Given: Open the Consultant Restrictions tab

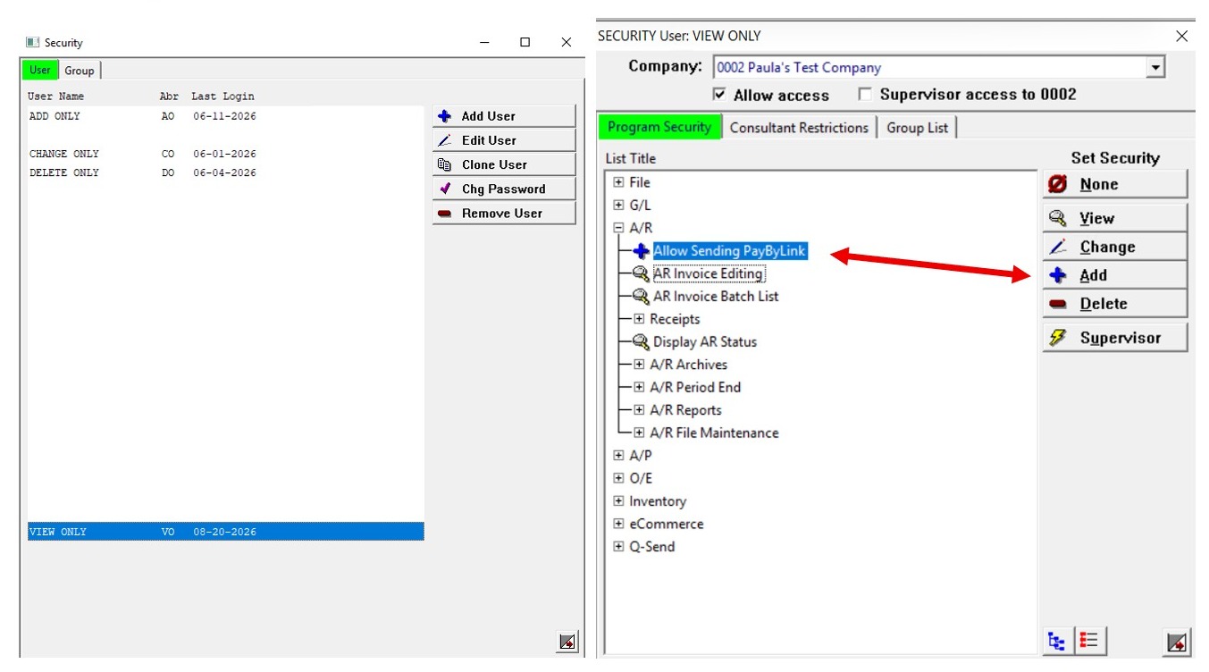Looking at the screenshot, I should coord(799,128).
